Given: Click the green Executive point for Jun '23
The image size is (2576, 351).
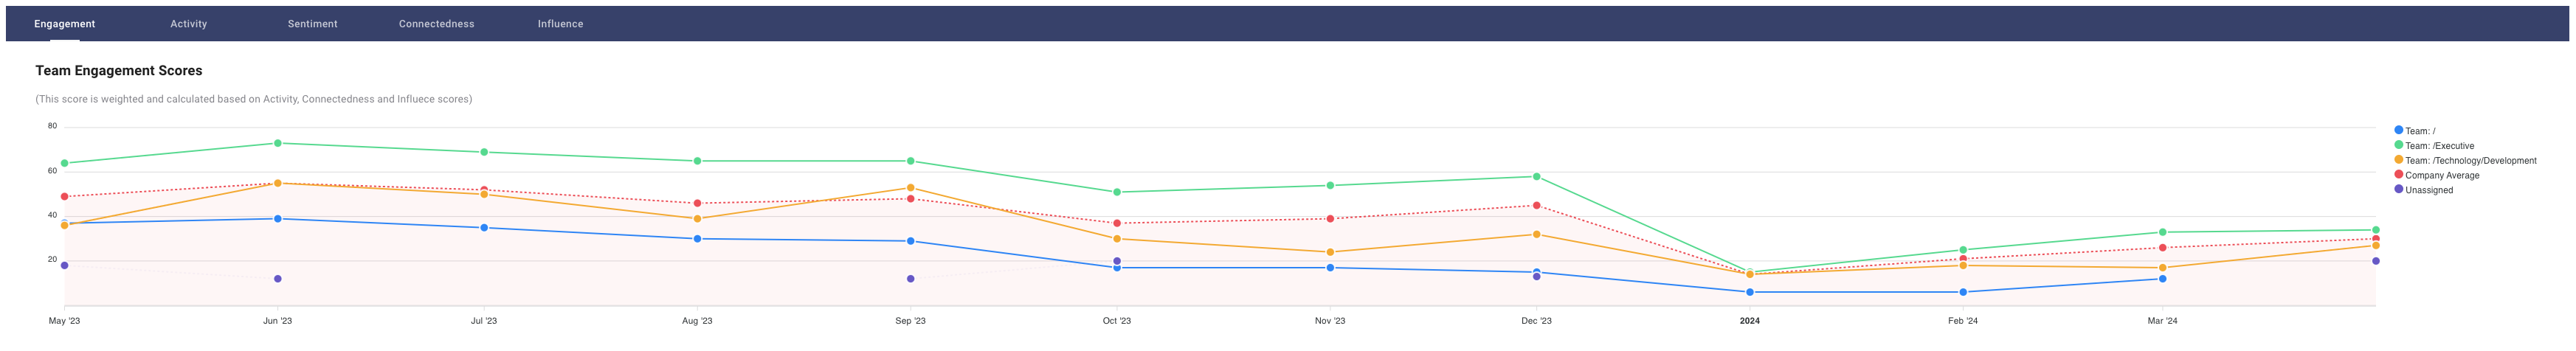Looking at the screenshot, I should tap(277, 143).
